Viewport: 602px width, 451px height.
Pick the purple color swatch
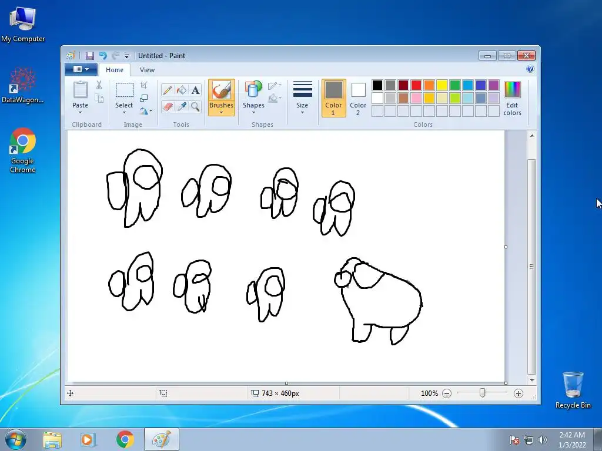point(494,85)
